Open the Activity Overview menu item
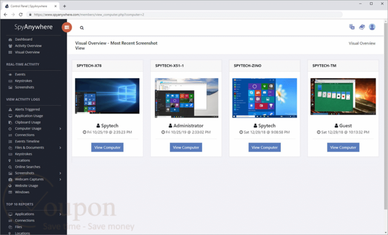This screenshot has height=235, width=388. [28, 46]
